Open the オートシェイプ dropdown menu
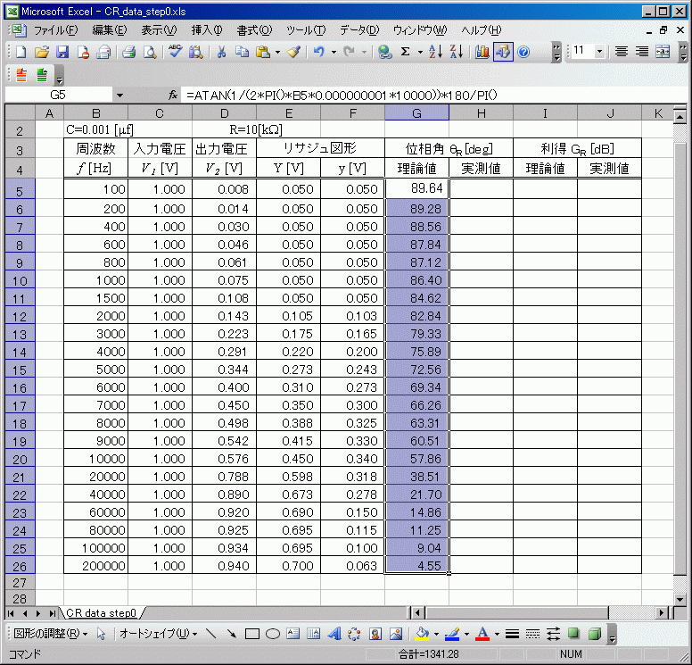The width and height of the screenshot is (692, 665). [x=158, y=634]
